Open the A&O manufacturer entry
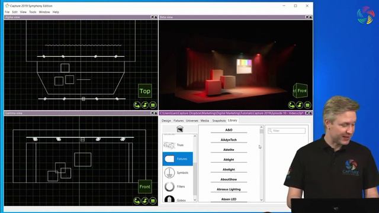This screenshot has height=213, width=379. 229,130
